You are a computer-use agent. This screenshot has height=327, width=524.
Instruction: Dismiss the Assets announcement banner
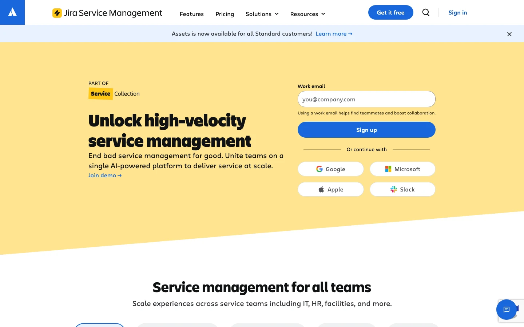coord(509,34)
